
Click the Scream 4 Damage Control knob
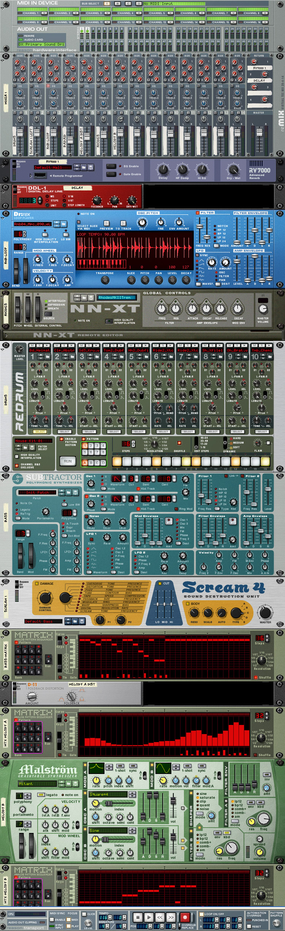click(x=45, y=598)
